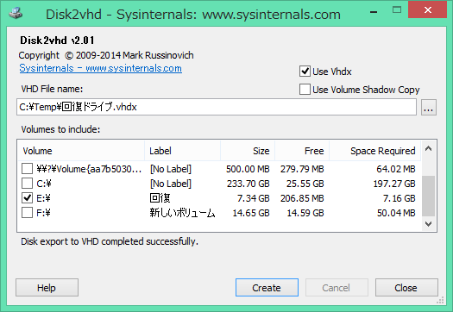This screenshot has height=312, width=453.
Task: Select the 回復 label in E:\ row
Action: (x=160, y=198)
